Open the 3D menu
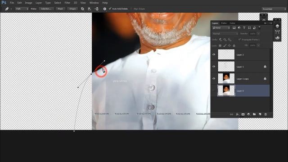Viewport: 288px width, 162px height. coord(75,3)
